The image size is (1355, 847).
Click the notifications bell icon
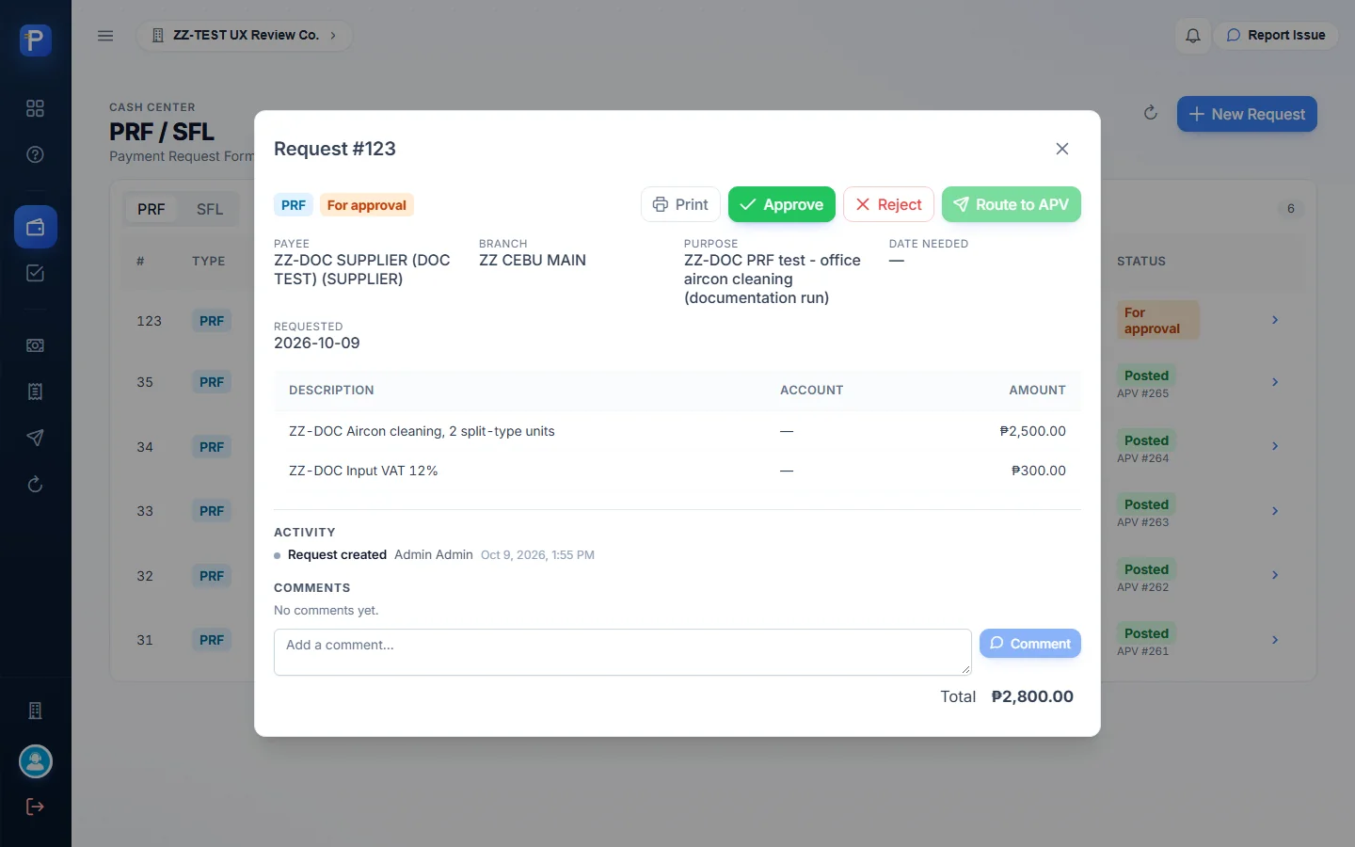point(1192,36)
